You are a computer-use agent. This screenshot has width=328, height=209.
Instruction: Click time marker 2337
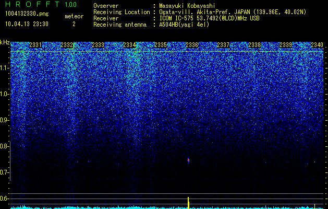(223, 44)
